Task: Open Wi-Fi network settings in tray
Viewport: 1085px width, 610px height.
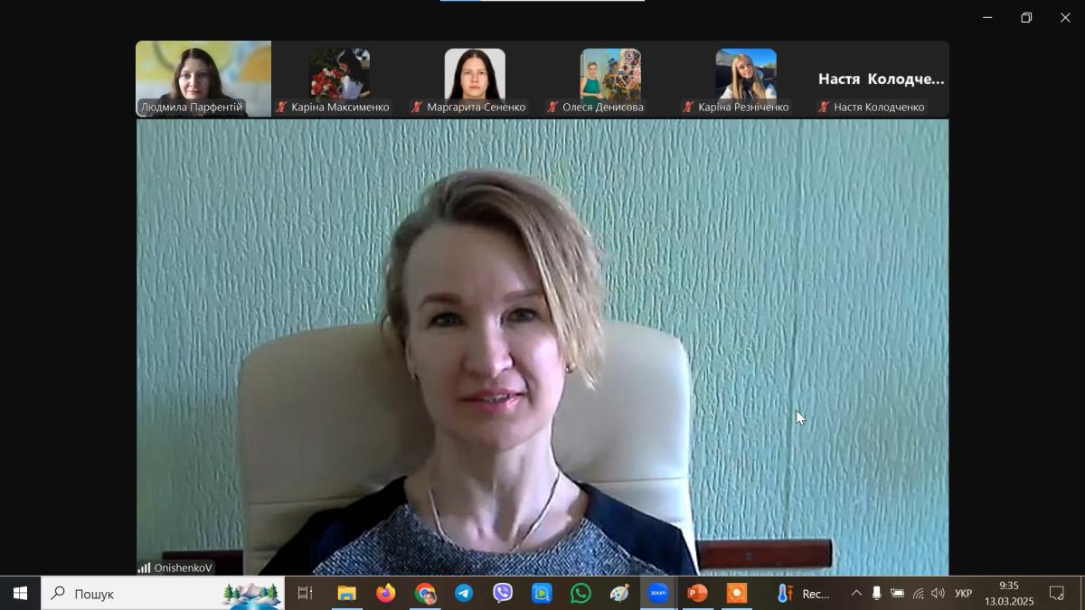Action: click(x=918, y=594)
